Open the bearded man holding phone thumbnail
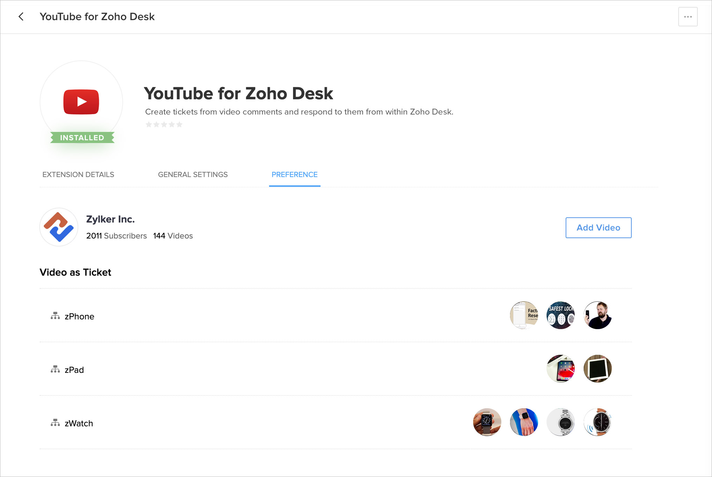The width and height of the screenshot is (712, 477). (x=597, y=315)
